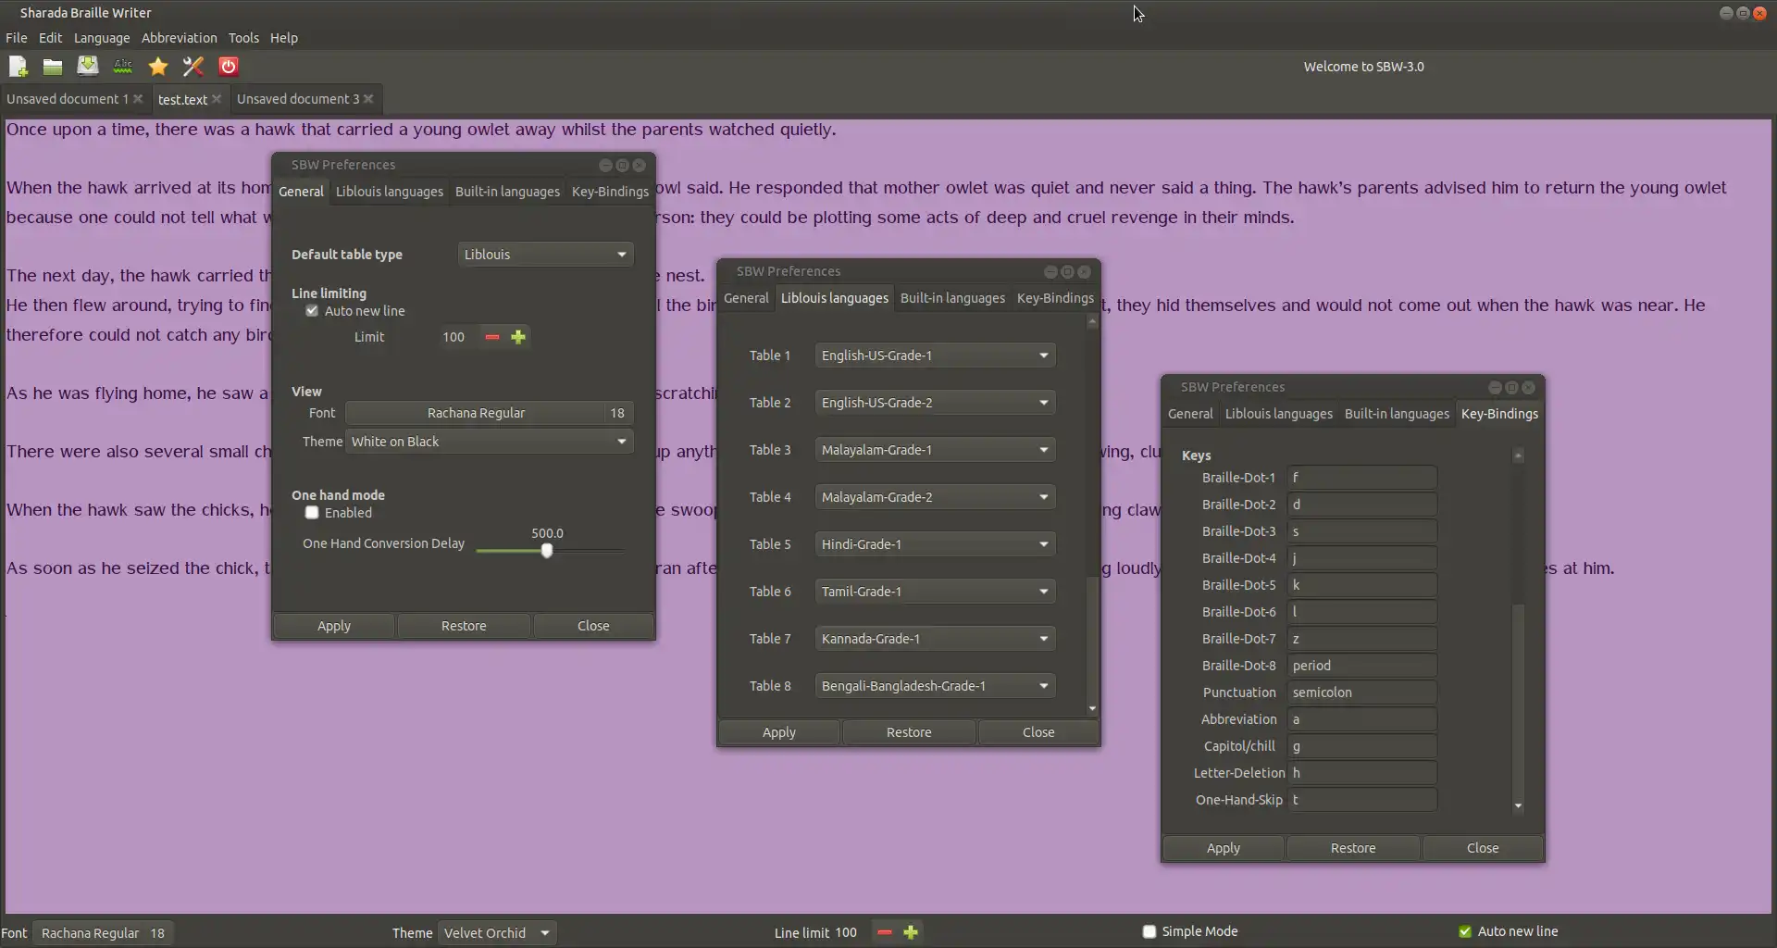Open the Table 4 Malayalam-Grade-2 dropdown
Viewport: 1777px width, 948px height.
[935, 497]
